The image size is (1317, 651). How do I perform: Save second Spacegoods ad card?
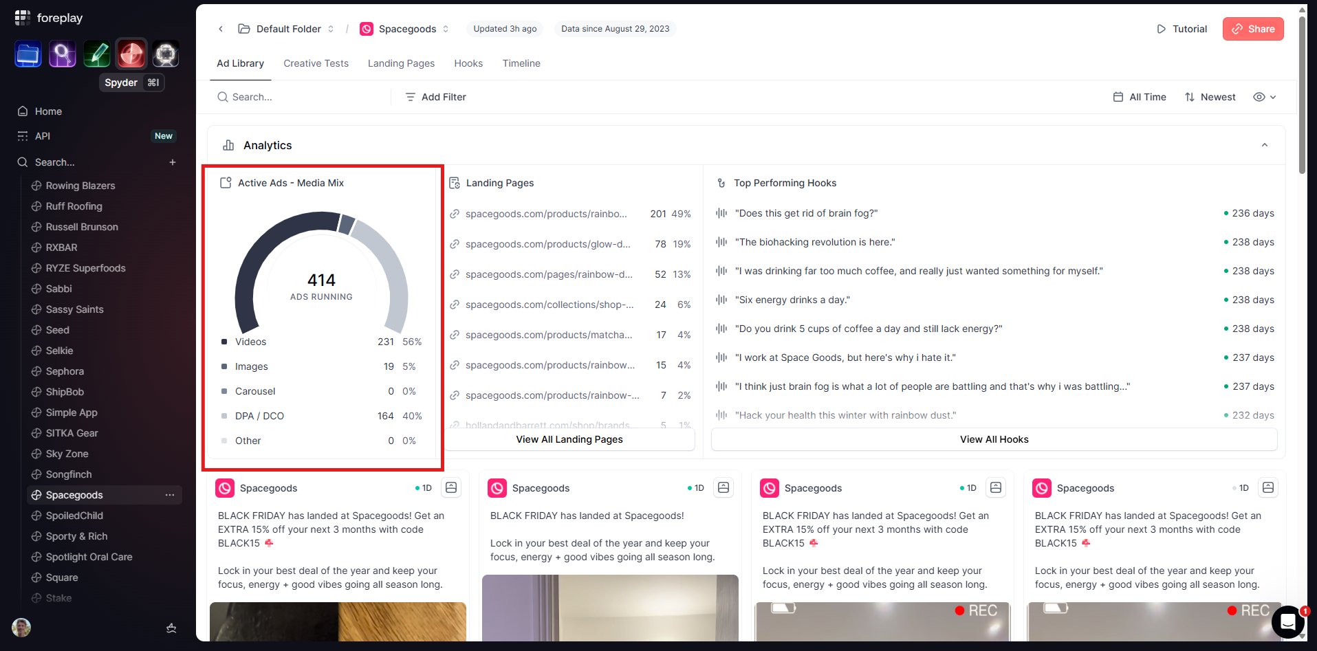click(723, 487)
